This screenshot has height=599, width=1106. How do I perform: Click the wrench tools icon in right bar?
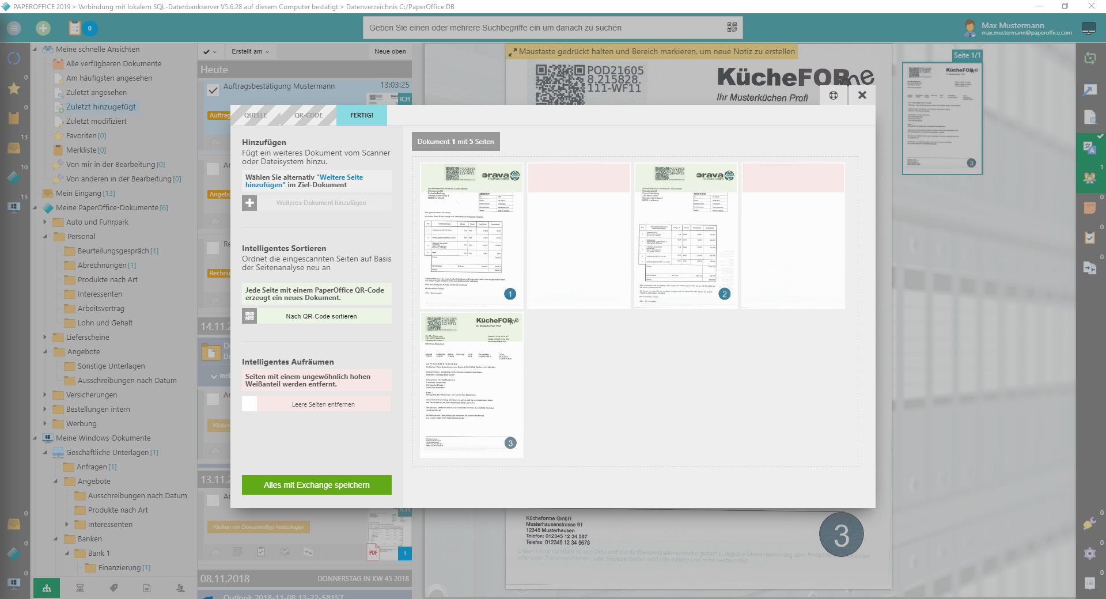coord(1090,523)
